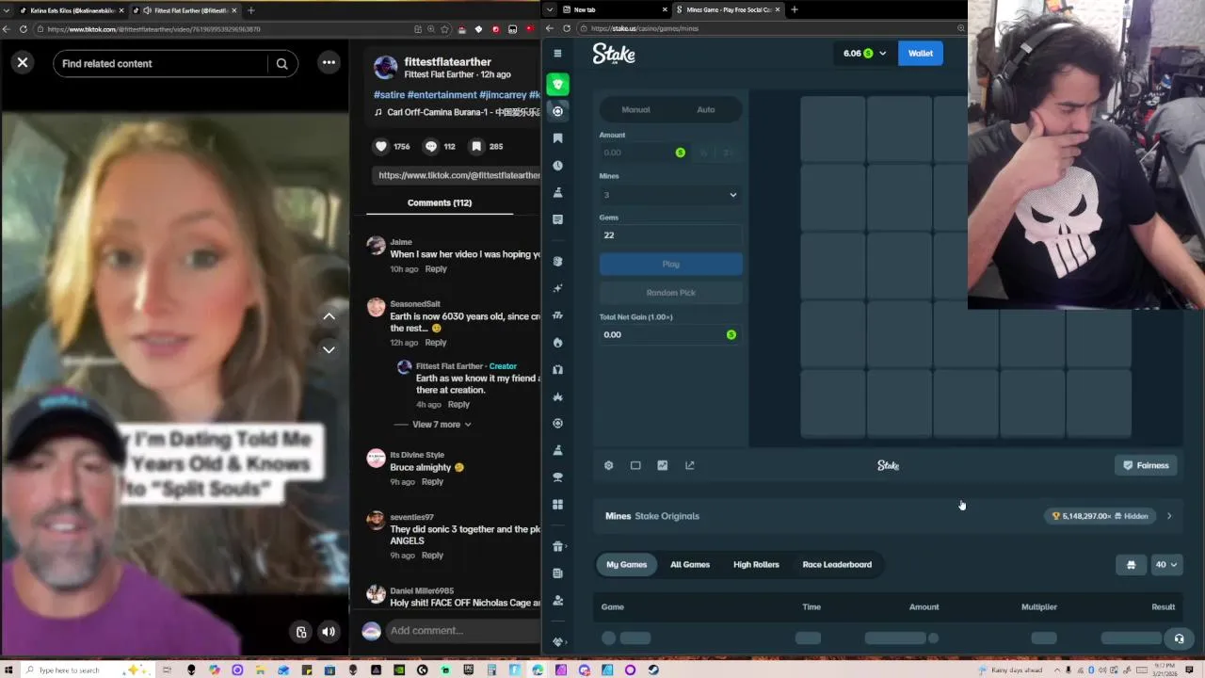This screenshot has width=1205, height=678.
Task: Open the grid icon in Stake sidebar
Action: coord(557,505)
